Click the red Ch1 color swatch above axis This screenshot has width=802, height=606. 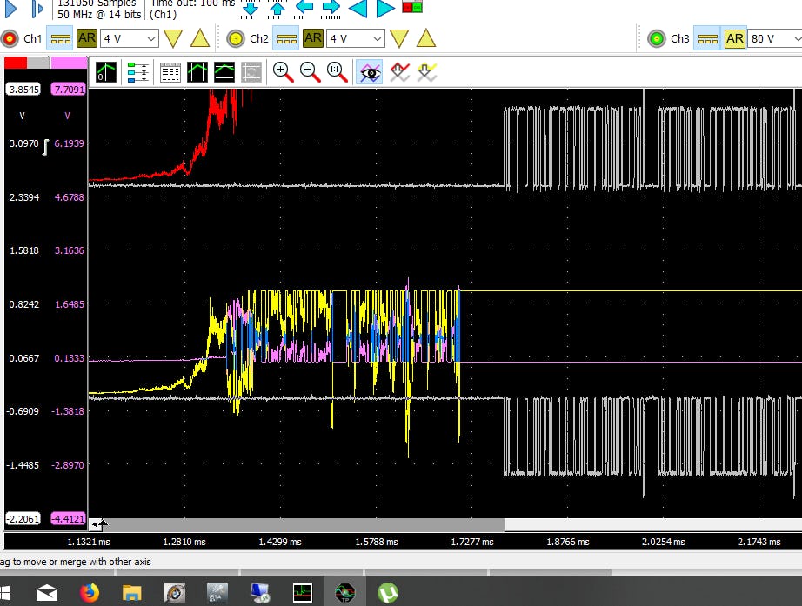tap(16, 63)
